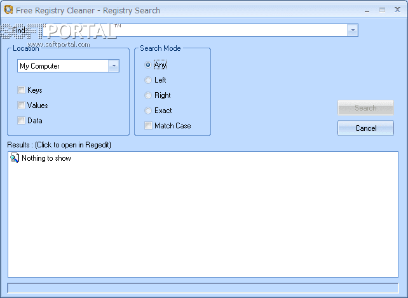Choose the Right search mode option

point(148,95)
